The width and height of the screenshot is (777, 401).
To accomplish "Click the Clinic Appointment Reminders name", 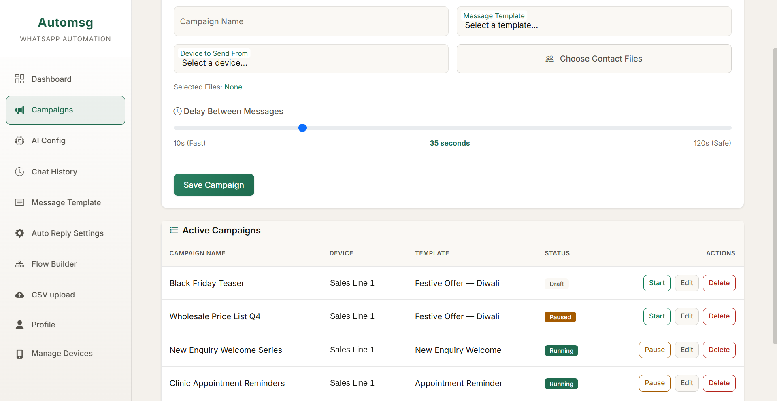I will [227, 383].
